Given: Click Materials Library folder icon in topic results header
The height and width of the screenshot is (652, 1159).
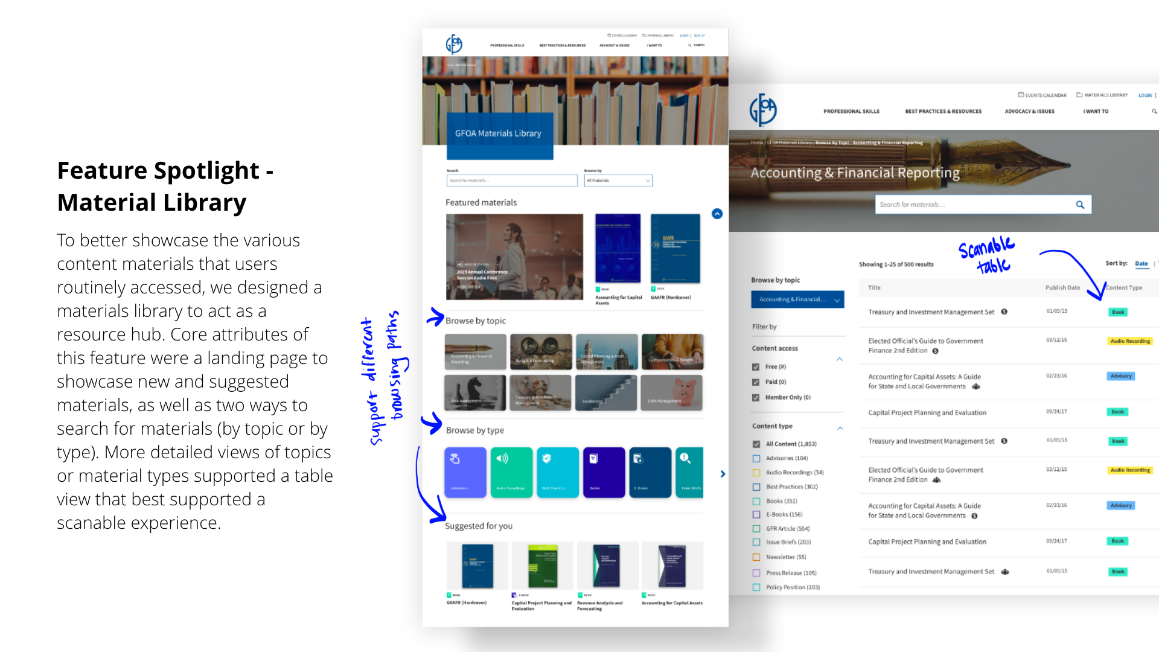Looking at the screenshot, I should 1079,95.
